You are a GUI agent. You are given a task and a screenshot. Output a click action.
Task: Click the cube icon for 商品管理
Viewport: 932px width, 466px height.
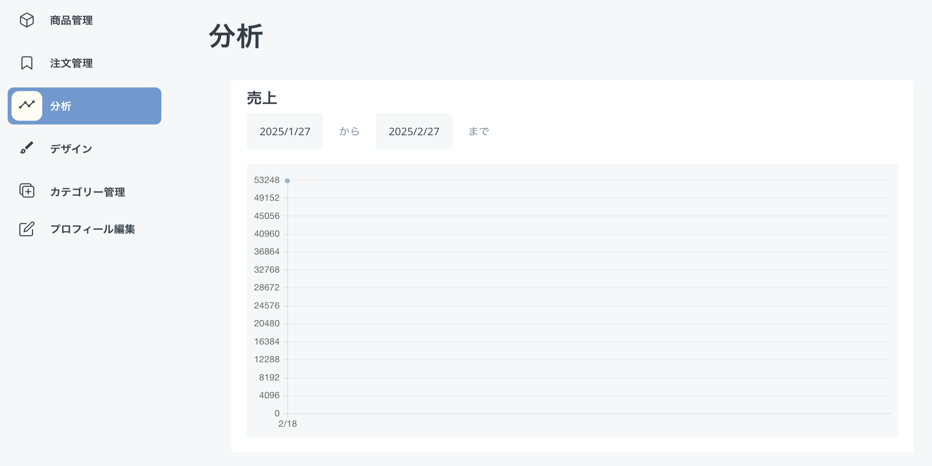[x=27, y=20]
